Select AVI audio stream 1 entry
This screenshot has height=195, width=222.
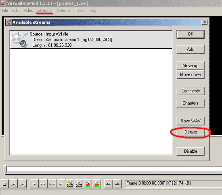click(x=91, y=40)
